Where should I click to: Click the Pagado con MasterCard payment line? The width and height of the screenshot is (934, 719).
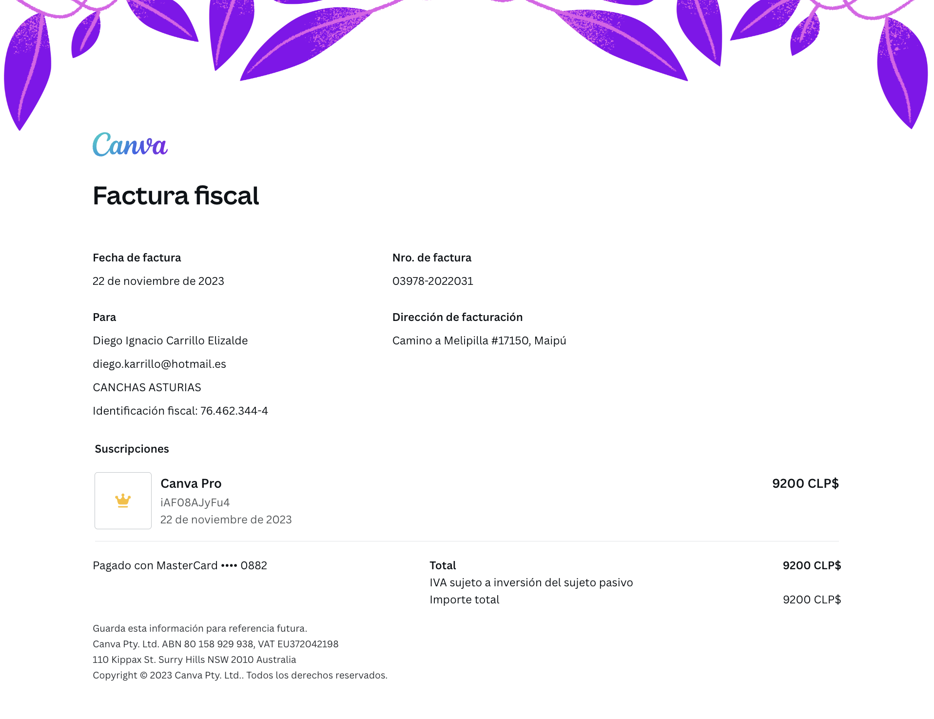(179, 565)
